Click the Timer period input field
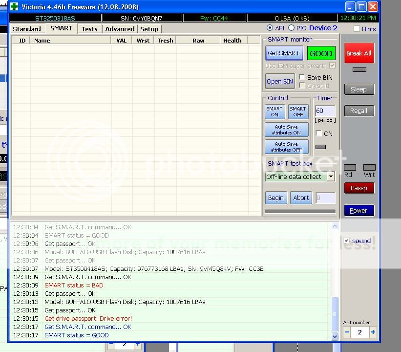The image size is (401, 352). coord(325,111)
